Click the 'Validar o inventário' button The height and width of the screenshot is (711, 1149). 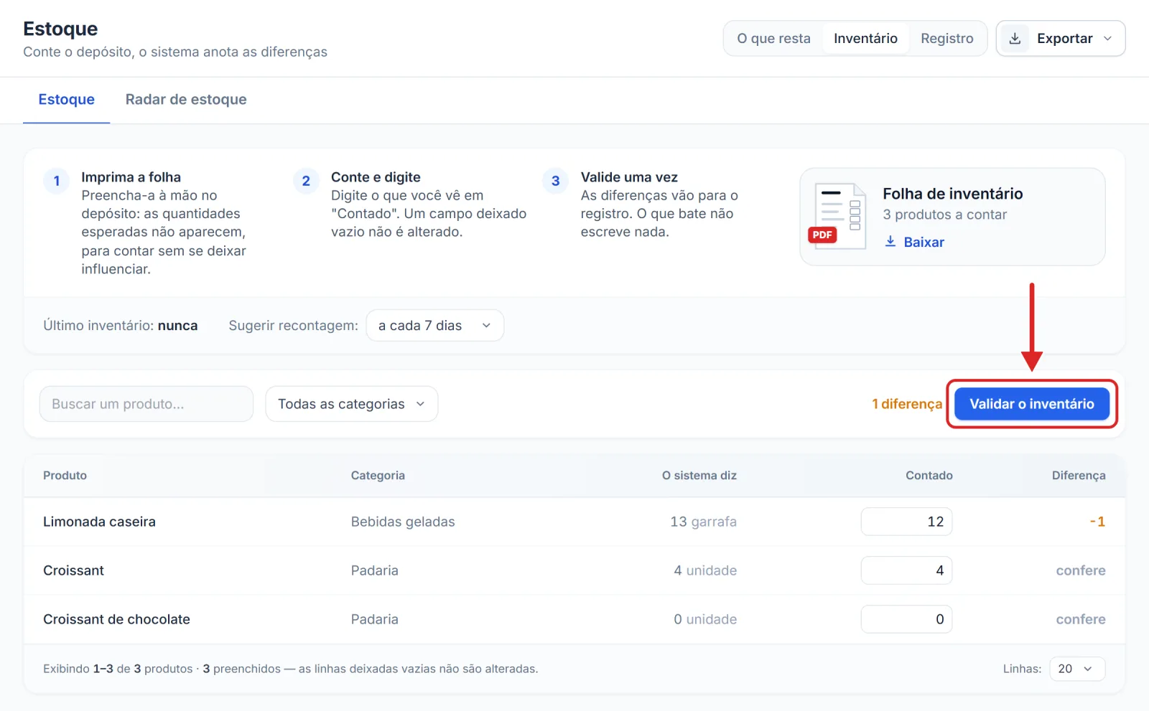pos(1032,404)
